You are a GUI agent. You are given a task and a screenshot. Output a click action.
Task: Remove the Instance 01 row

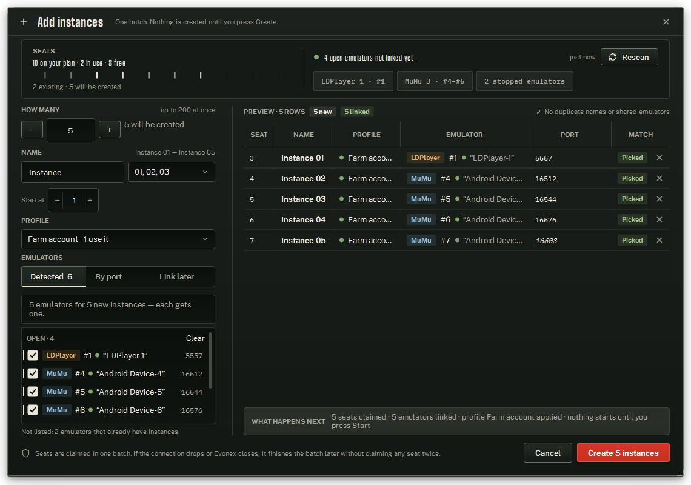659,158
